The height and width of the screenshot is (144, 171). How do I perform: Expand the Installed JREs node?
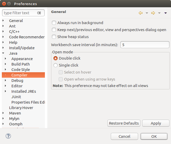coord(5,91)
